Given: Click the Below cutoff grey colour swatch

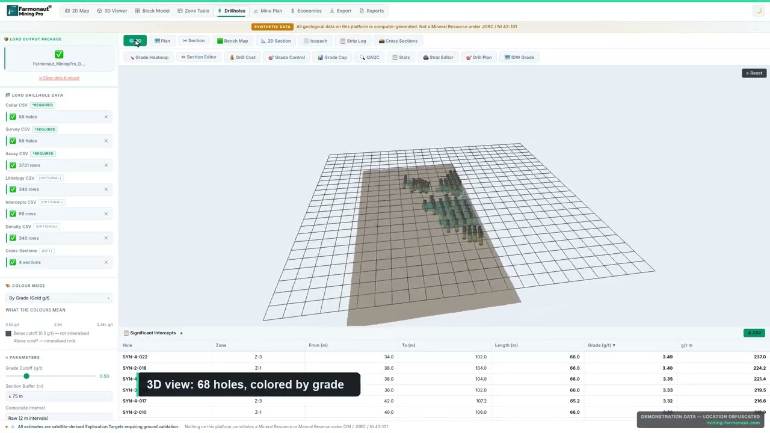Looking at the screenshot, I should [x=8, y=333].
